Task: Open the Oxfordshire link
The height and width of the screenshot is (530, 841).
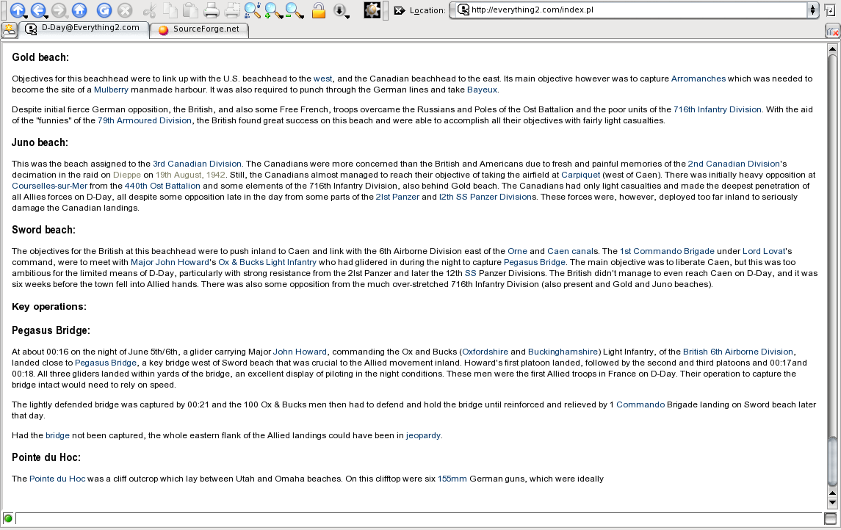Action: (485, 352)
